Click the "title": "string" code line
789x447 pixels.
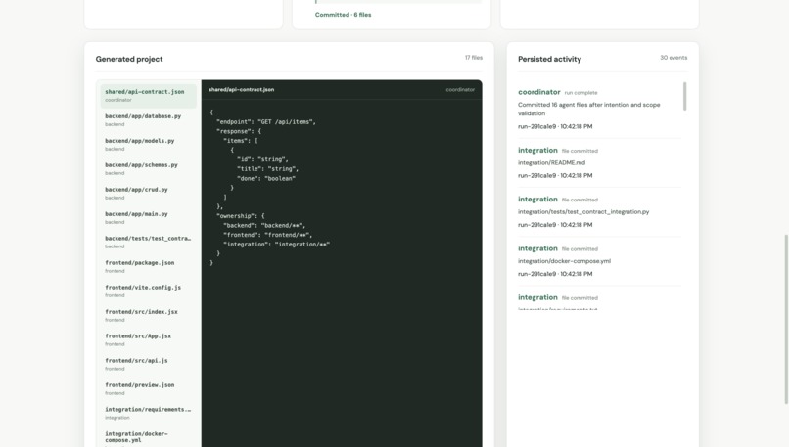(x=267, y=169)
